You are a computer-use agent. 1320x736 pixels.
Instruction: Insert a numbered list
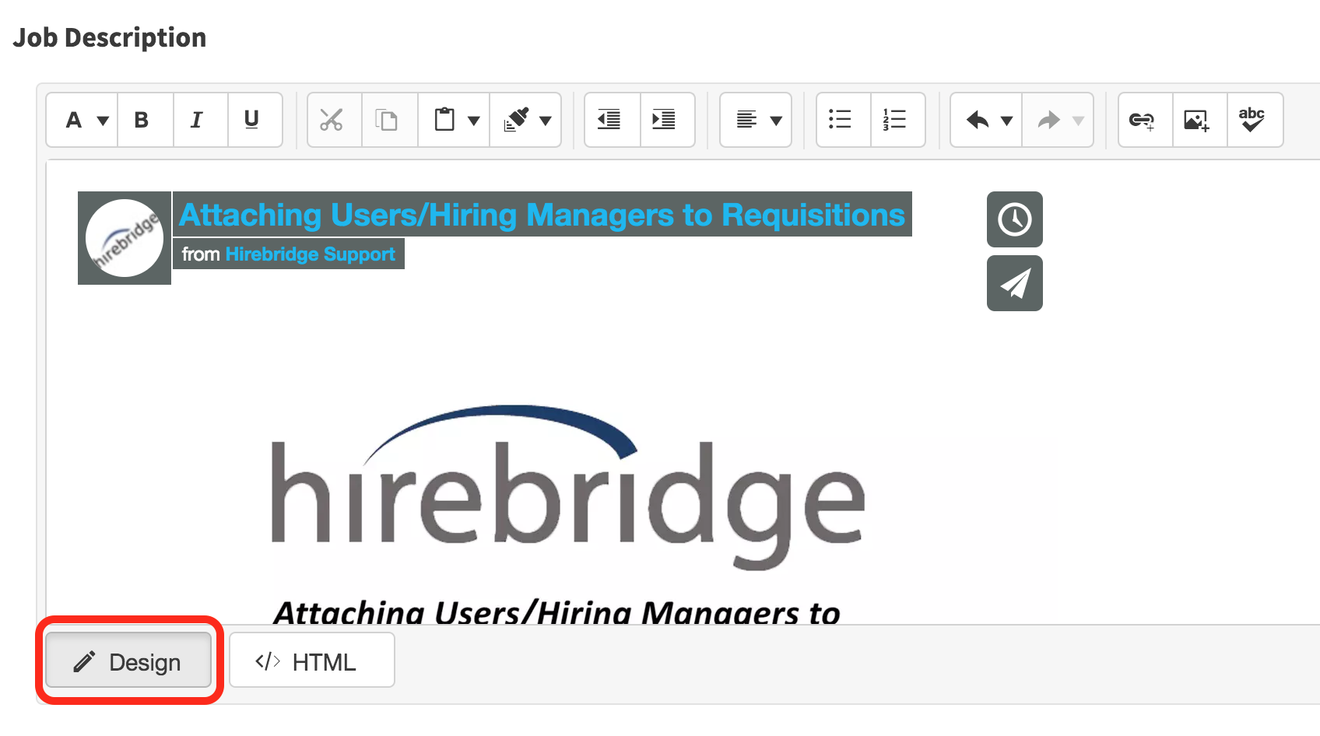click(895, 120)
